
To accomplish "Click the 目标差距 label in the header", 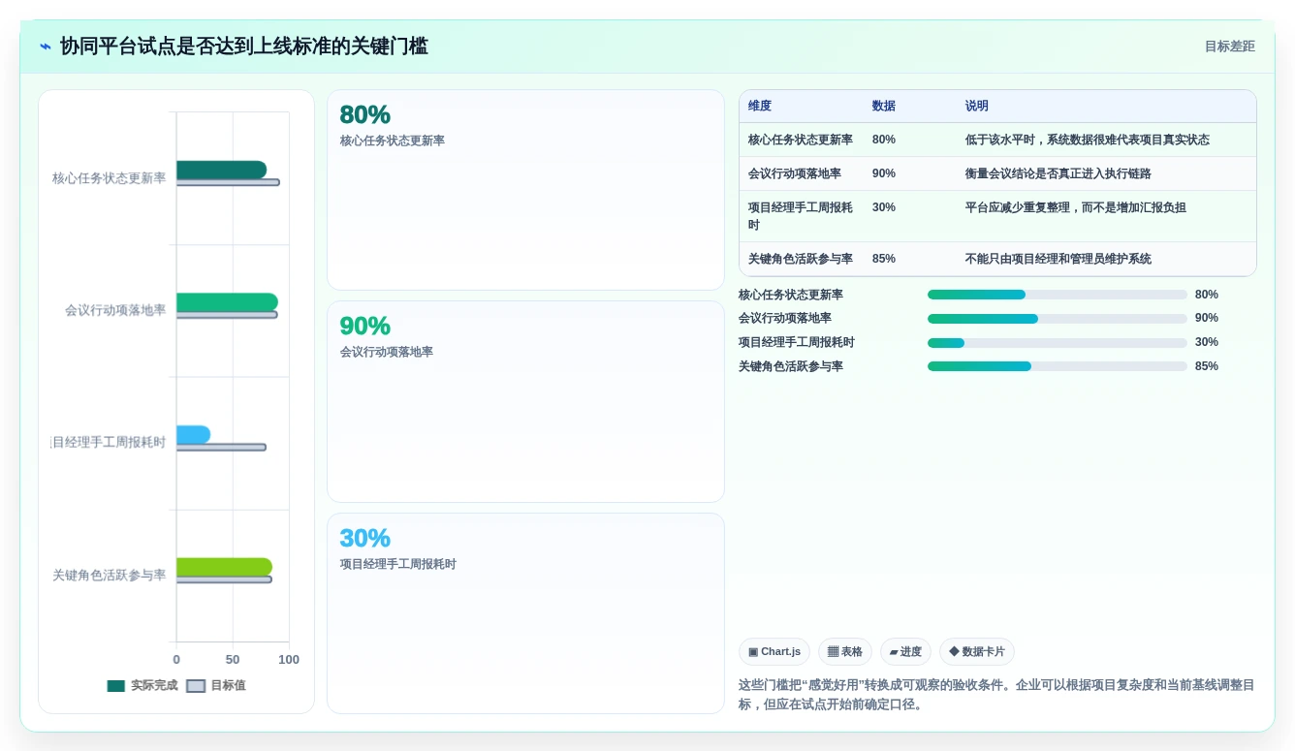I will pyautogui.click(x=1229, y=47).
